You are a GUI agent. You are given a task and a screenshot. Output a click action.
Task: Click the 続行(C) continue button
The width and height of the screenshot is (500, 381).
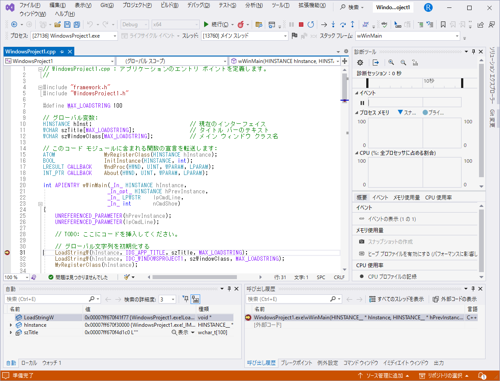pyautogui.click(x=215, y=24)
